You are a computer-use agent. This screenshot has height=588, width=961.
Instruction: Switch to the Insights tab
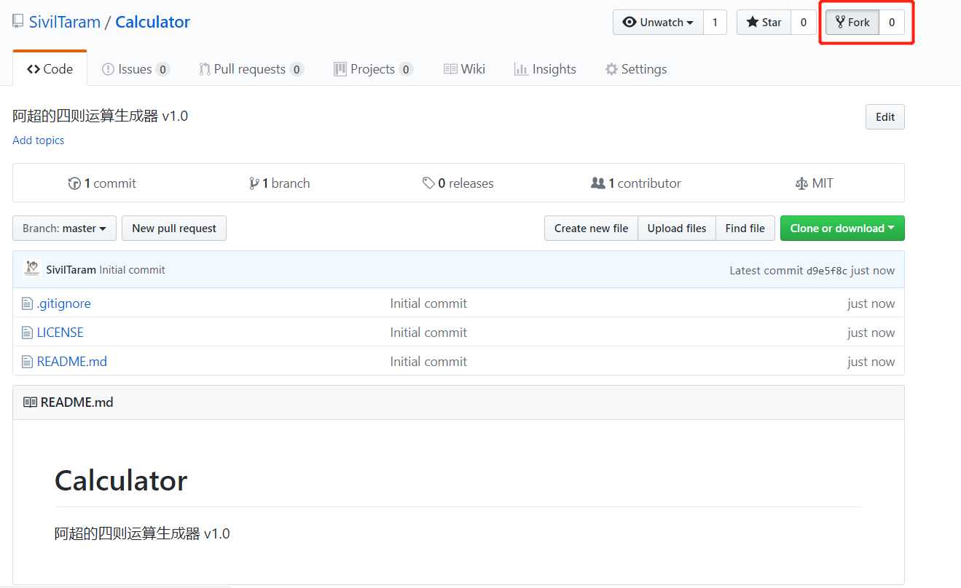tap(545, 69)
